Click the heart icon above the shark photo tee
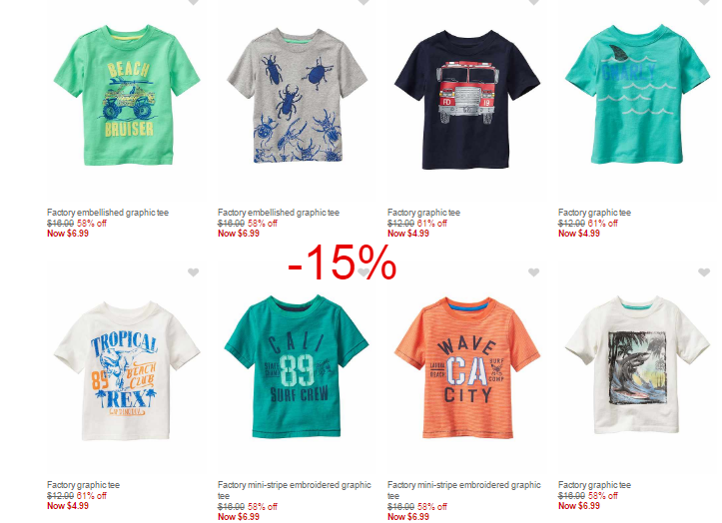Viewport: 722px width, 523px height. point(704,272)
